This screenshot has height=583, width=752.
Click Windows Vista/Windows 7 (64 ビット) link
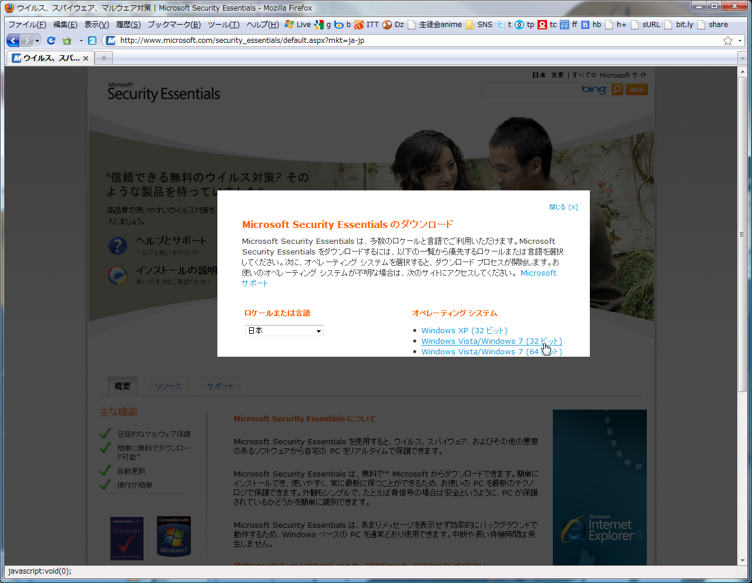pos(492,351)
